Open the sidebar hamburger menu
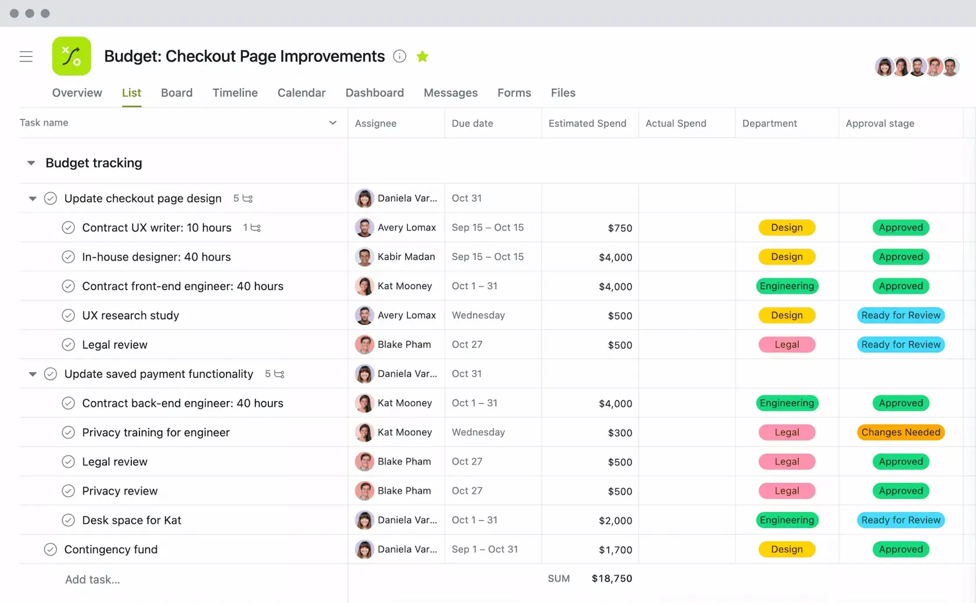The image size is (976, 603). pyautogui.click(x=26, y=56)
